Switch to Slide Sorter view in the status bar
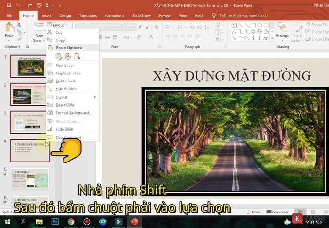Image resolution: width=329 pixels, height=228 pixels. (313, 212)
